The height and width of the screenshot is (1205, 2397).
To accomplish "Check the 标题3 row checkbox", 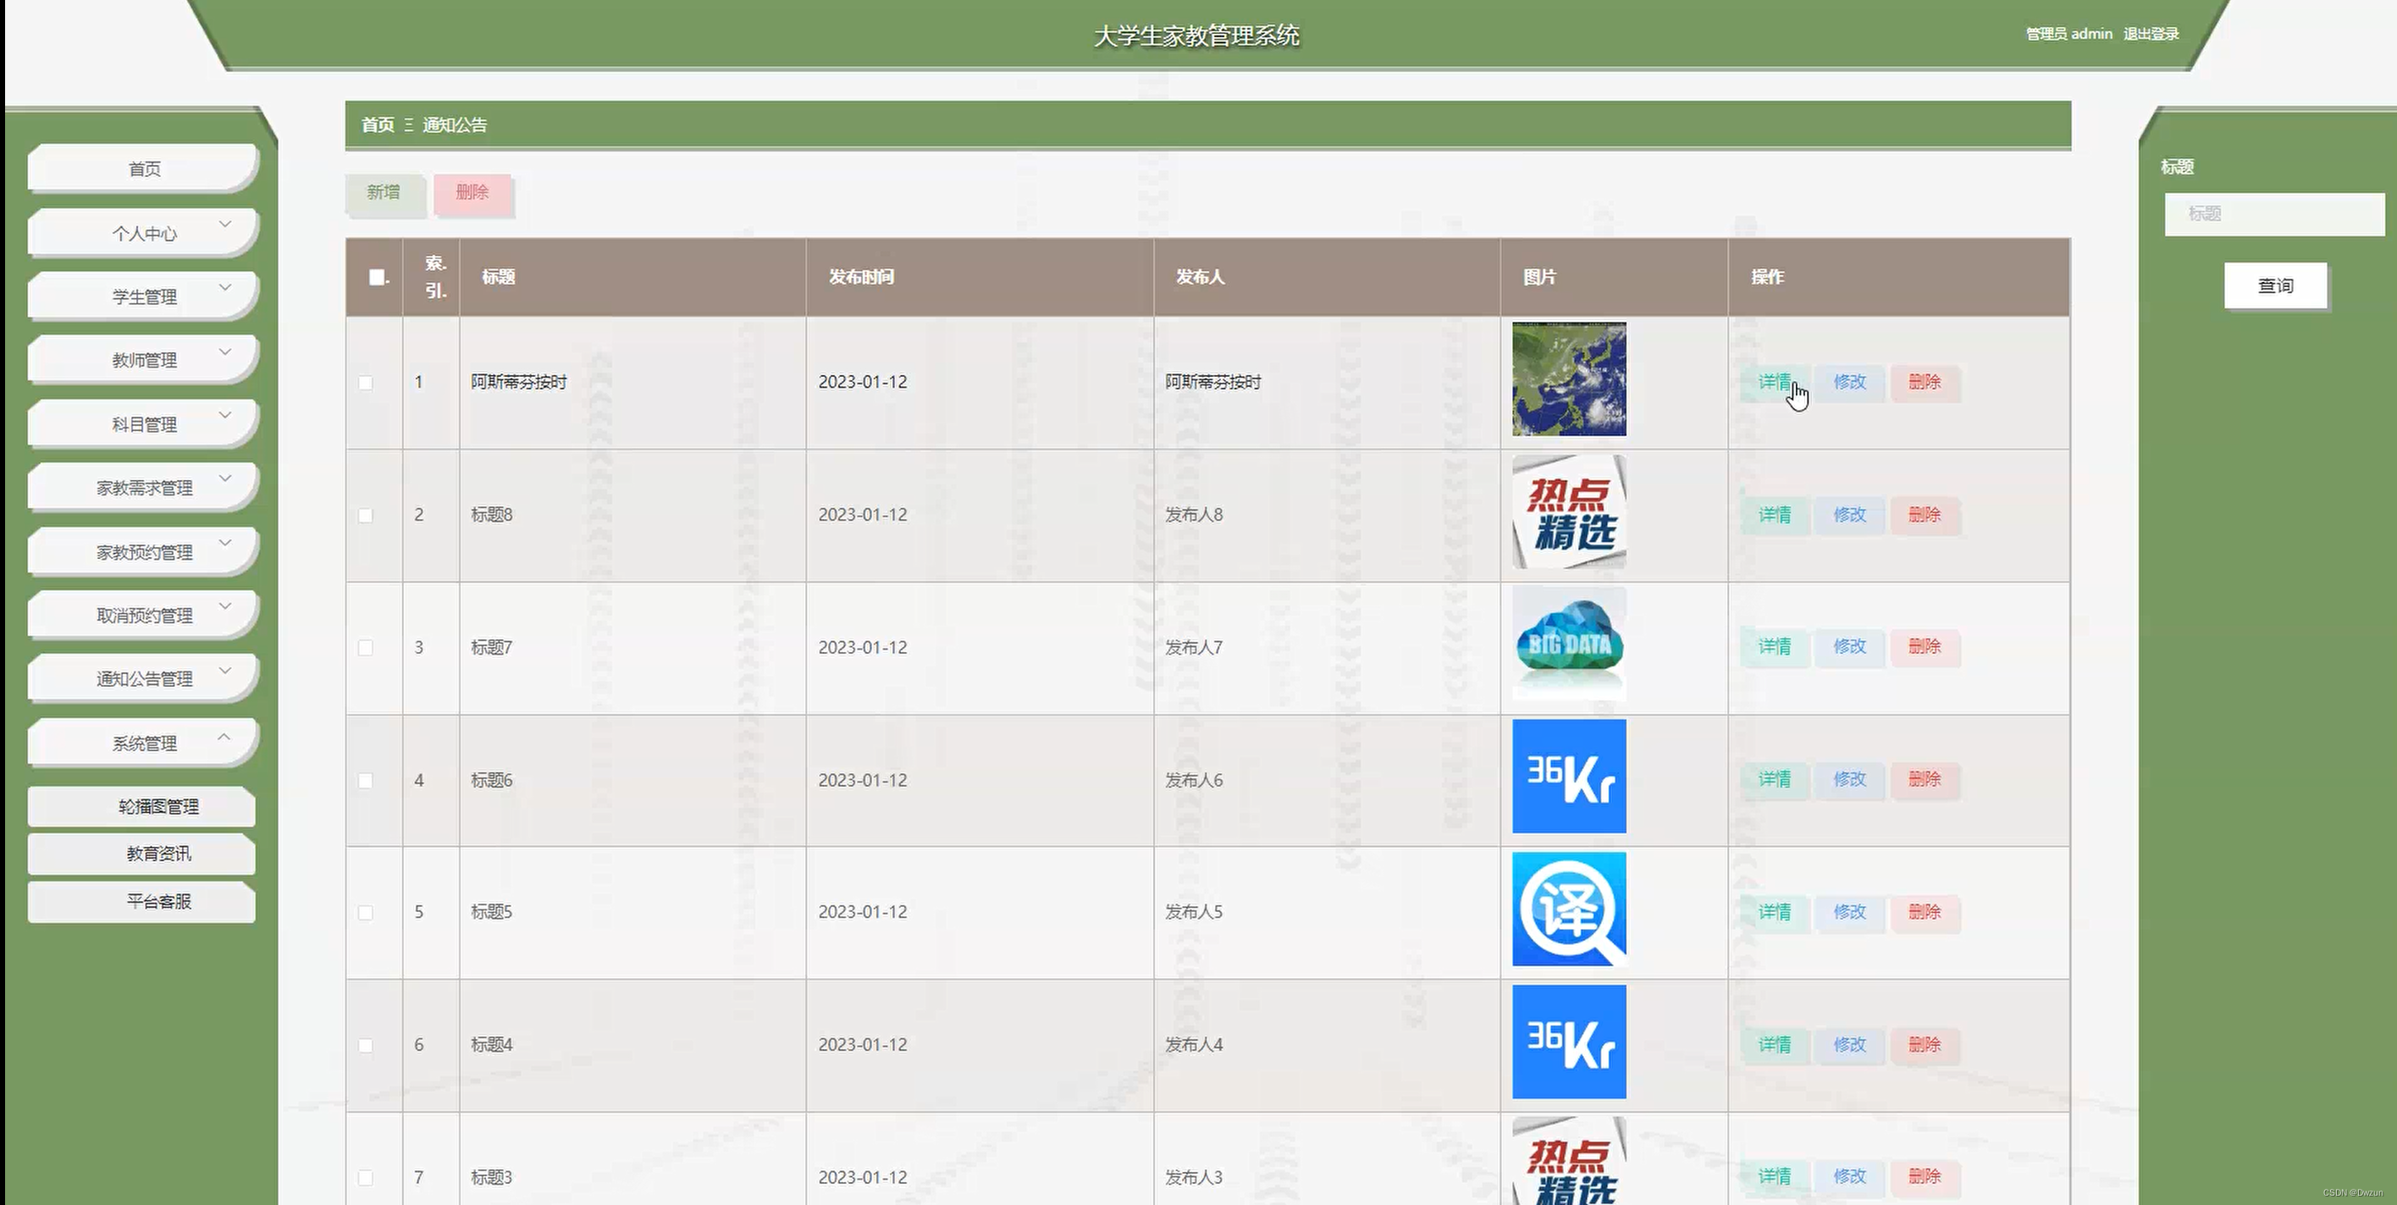I will [x=366, y=1178].
